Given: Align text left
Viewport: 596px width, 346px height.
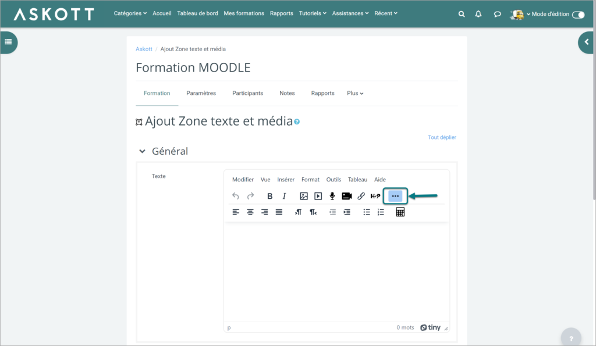Looking at the screenshot, I should (x=236, y=212).
